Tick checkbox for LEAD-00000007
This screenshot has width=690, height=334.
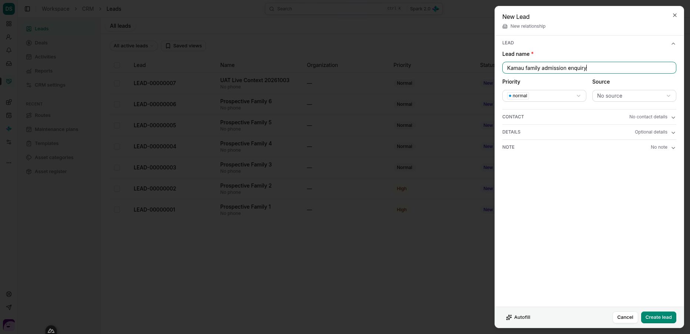pyautogui.click(x=117, y=83)
